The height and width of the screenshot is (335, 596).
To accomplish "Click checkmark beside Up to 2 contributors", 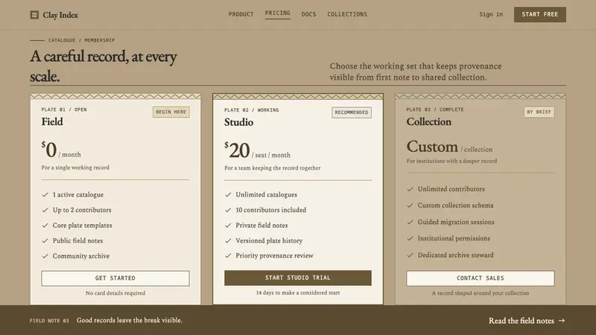I will click(45, 210).
